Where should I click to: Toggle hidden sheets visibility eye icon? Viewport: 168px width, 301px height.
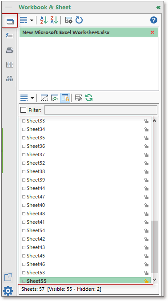(55, 98)
